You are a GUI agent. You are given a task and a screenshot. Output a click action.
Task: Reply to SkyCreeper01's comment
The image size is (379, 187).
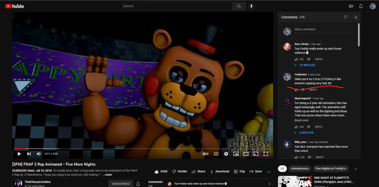(319, 127)
